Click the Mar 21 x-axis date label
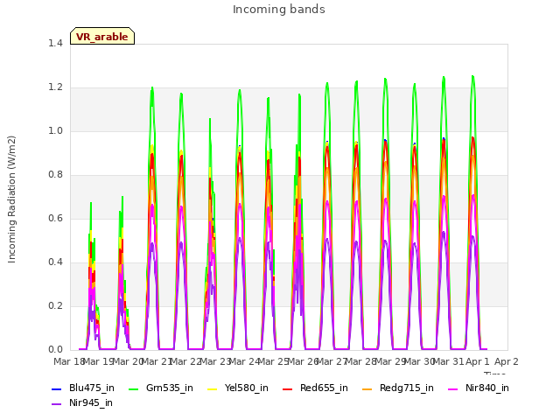The width and height of the screenshot is (560, 420). pyautogui.click(x=157, y=361)
